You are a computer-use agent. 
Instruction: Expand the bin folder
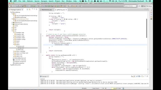[x=12, y=27]
